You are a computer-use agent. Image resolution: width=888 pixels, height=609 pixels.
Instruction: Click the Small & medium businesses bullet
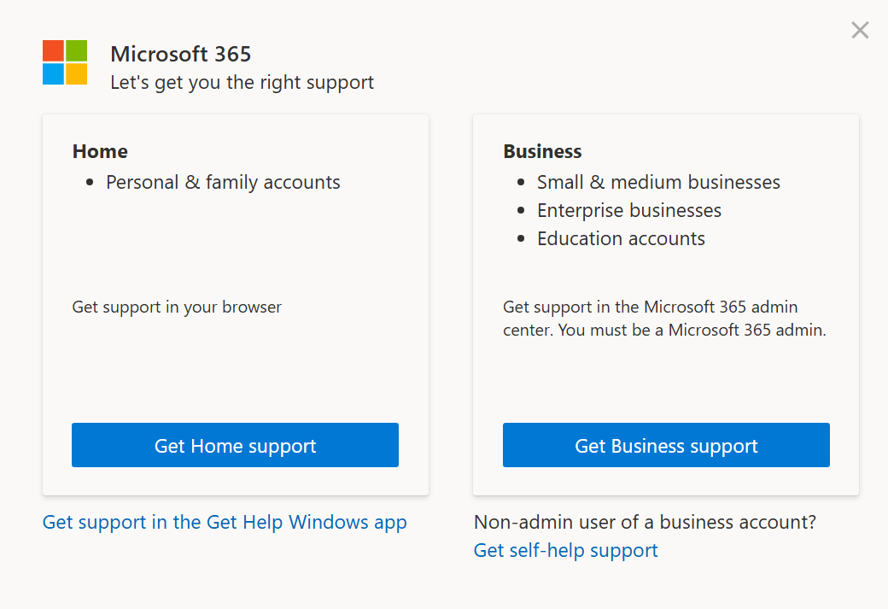658,182
